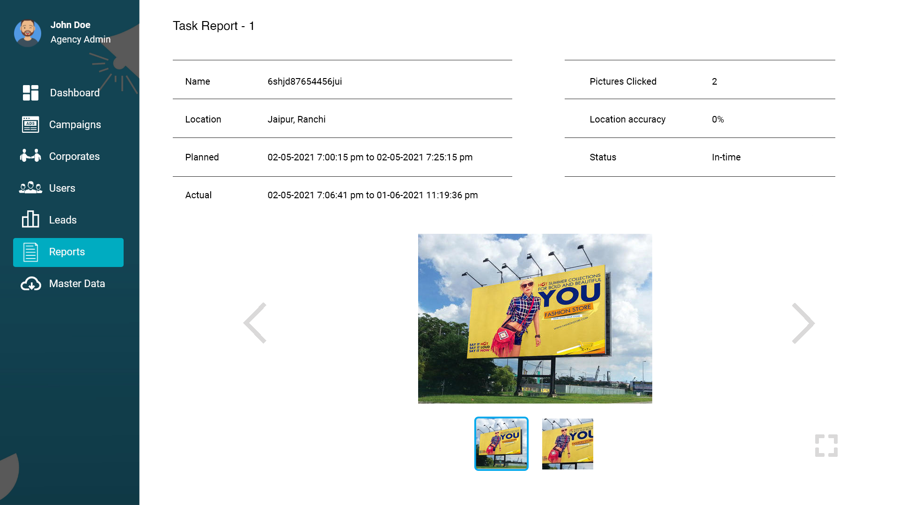Click the large billboard preview image
Screen dimensions: 899x505
(535, 318)
